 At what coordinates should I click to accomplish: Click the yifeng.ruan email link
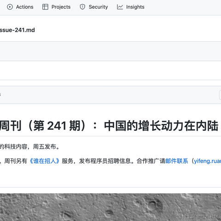point(208,161)
